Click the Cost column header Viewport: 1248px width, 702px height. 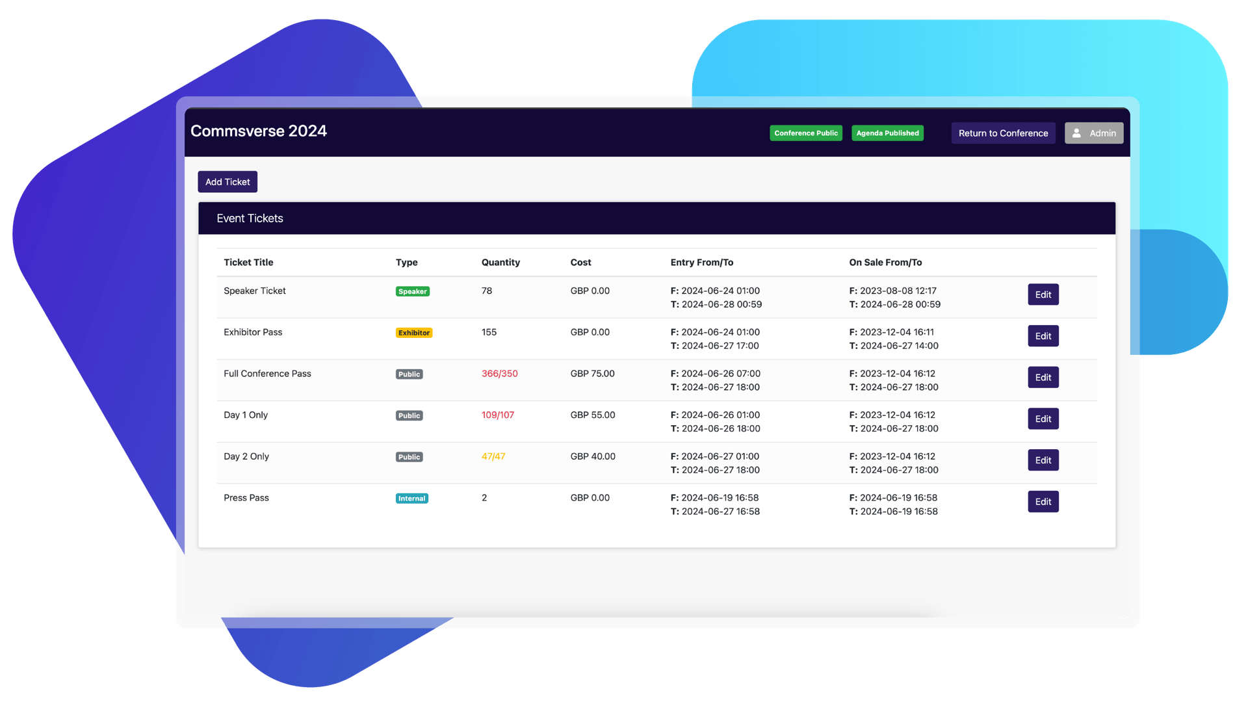pos(580,263)
